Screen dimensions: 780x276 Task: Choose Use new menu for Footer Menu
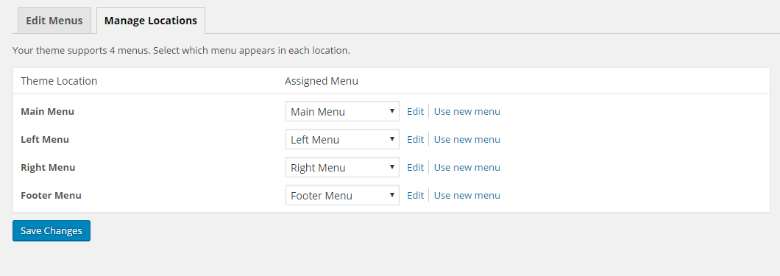click(467, 196)
